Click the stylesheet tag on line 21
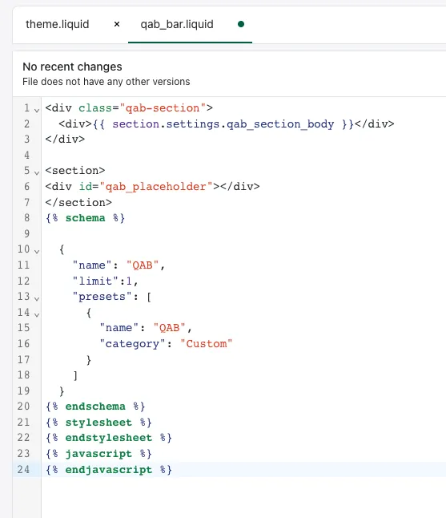This screenshot has width=446, height=518. click(x=98, y=423)
